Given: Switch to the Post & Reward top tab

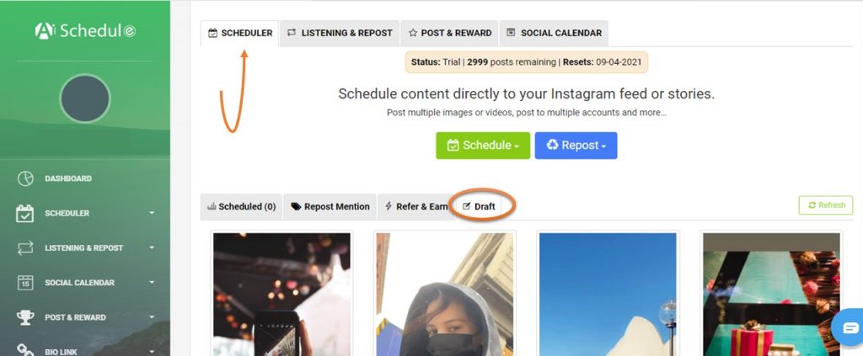Looking at the screenshot, I should tap(450, 33).
